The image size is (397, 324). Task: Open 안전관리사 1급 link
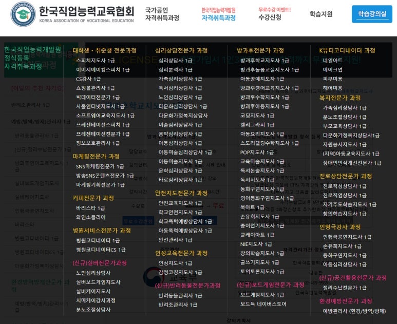click(x=175, y=240)
